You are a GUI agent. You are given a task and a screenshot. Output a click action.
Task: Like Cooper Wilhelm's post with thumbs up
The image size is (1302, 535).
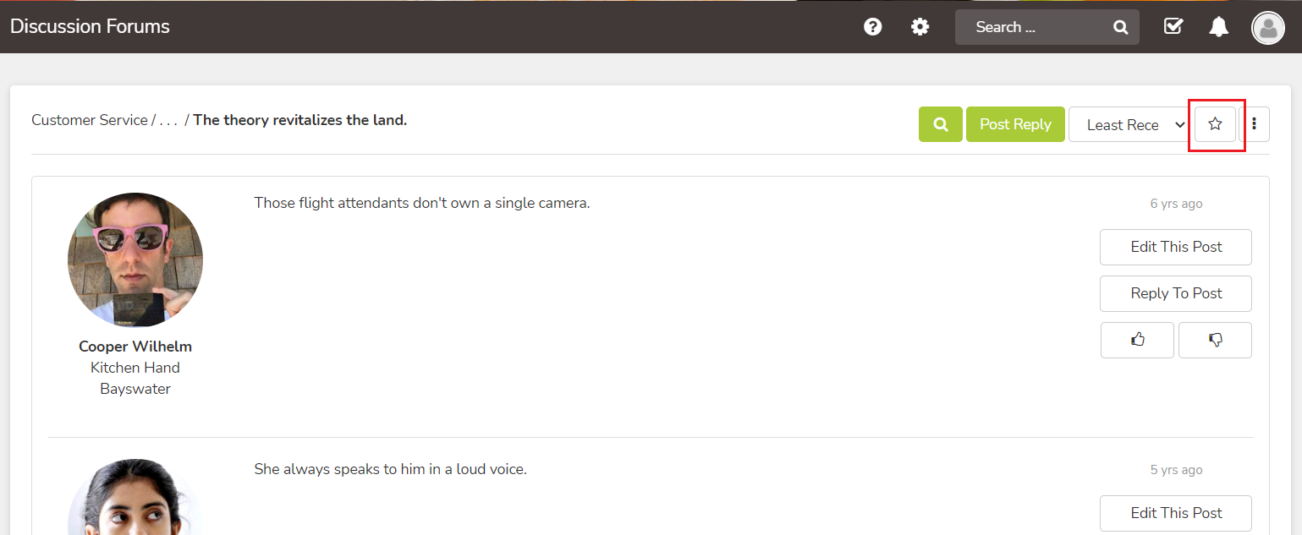tap(1137, 340)
